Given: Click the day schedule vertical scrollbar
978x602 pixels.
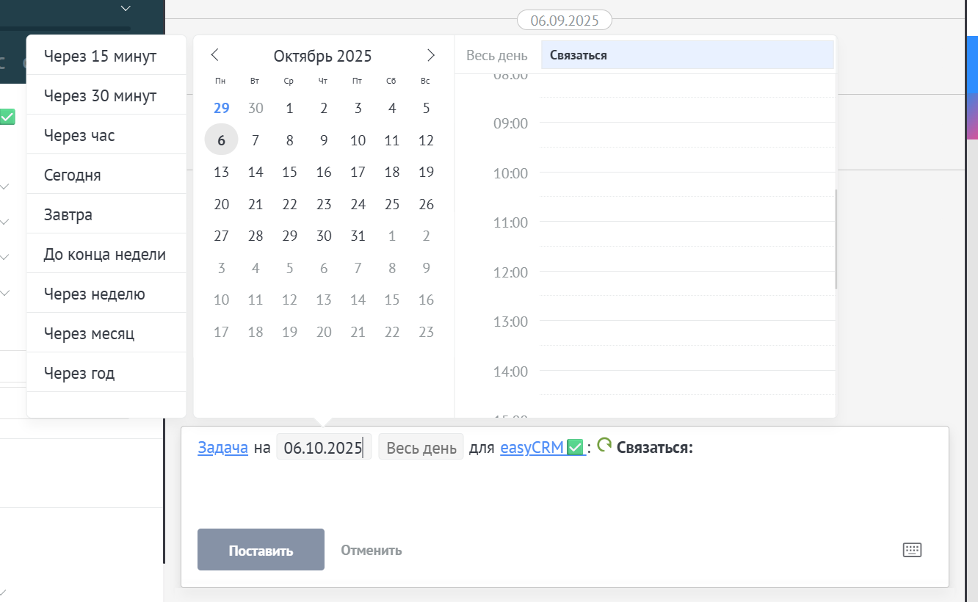Looking at the screenshot, I should [x=836, y=239].
